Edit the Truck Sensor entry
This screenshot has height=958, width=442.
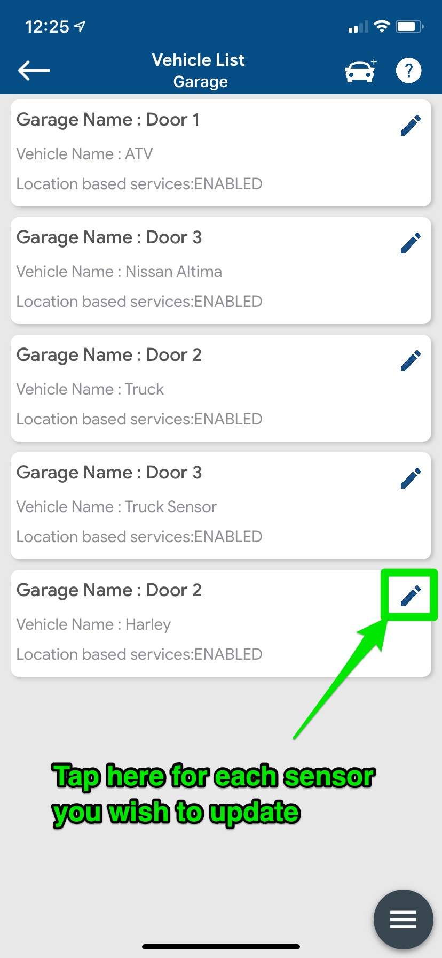click(411, 478)
